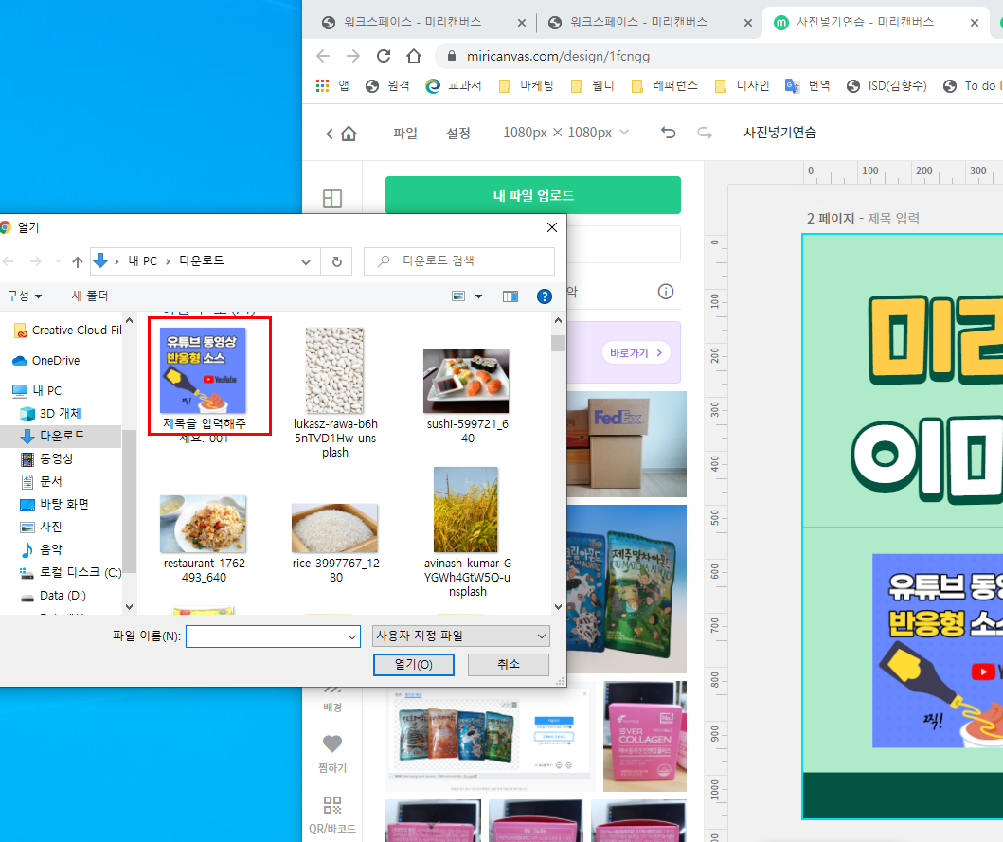1003x842 pixels.
Task: Click the 새 폴더 button
Action: [90, 296]
